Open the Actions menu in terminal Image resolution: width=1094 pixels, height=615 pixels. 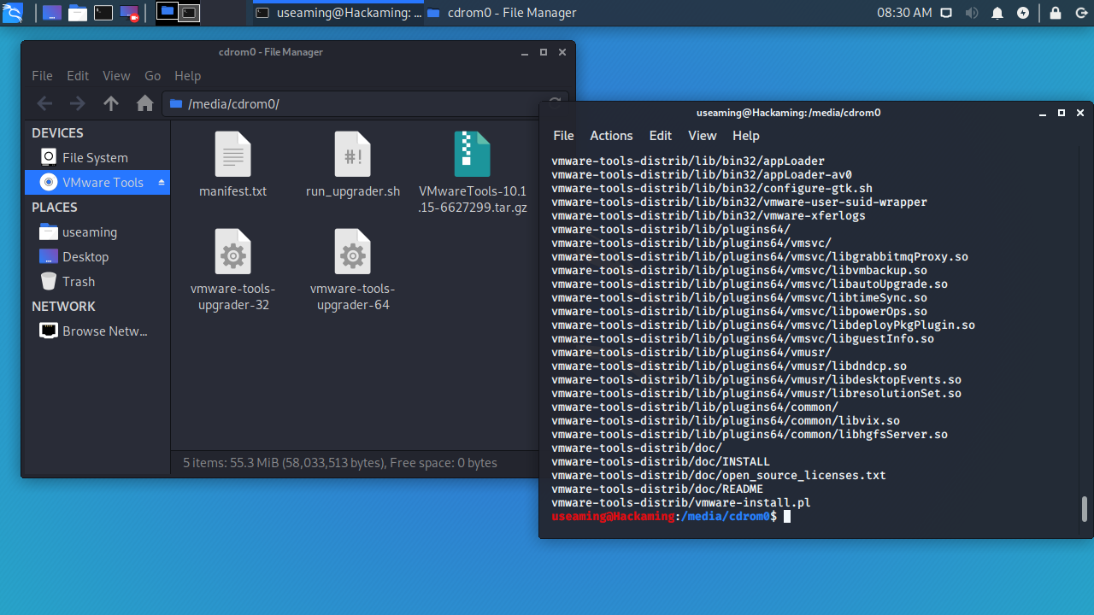611,136
